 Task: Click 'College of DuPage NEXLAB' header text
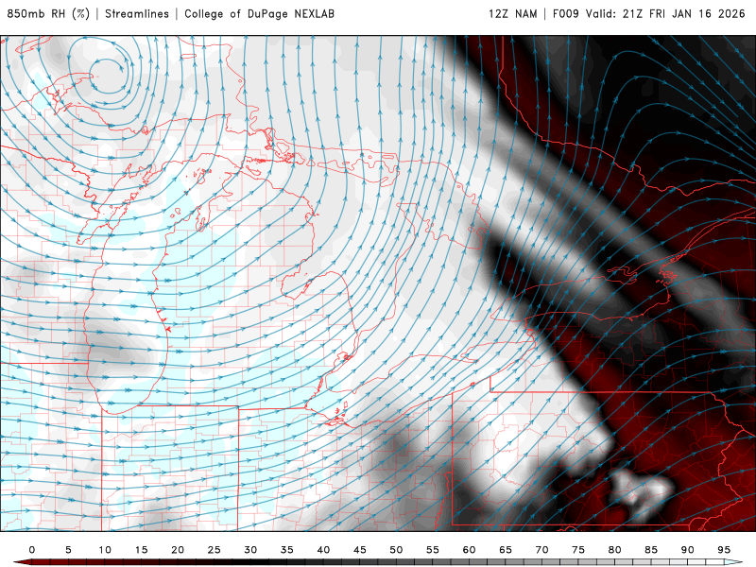259,14
